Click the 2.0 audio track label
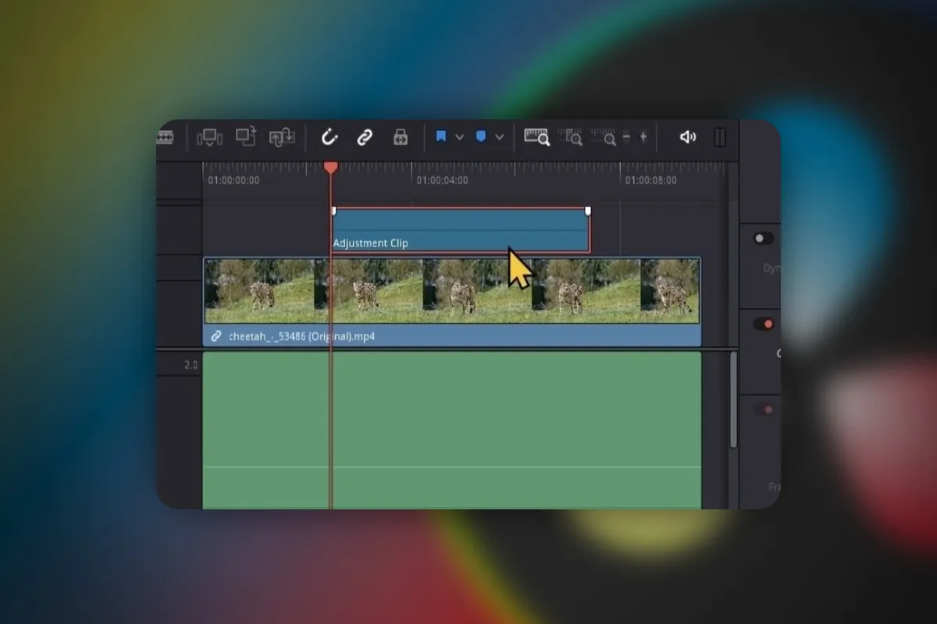Viewport: 937px width, 624px height. pos(191,365)
